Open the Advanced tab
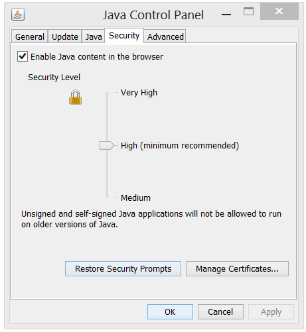 coord(165,36)
